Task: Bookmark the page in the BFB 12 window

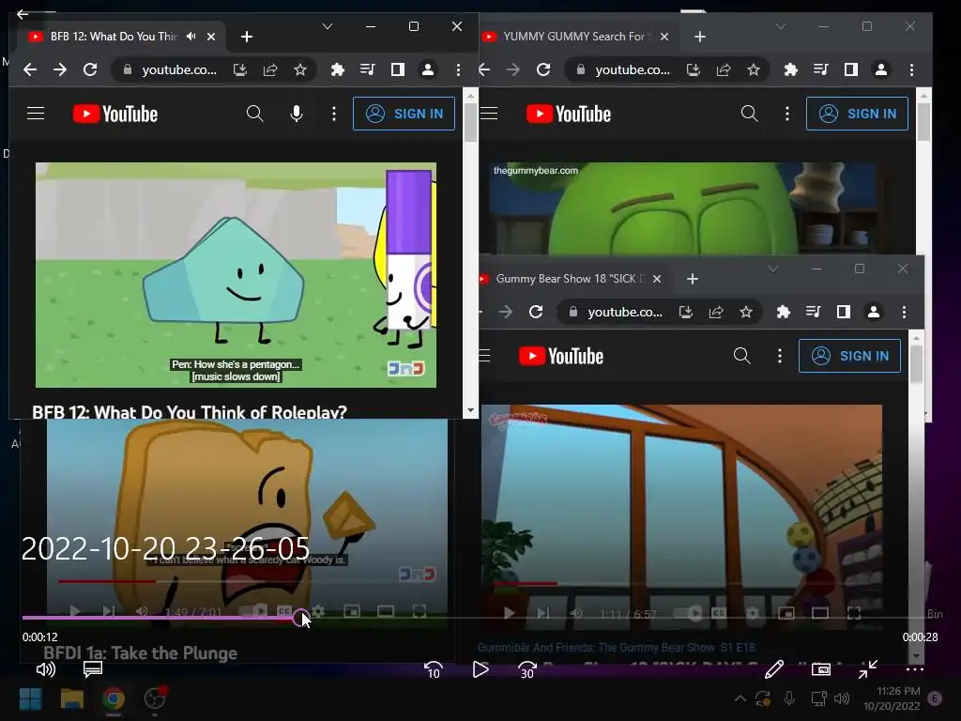Action: (x=299, y=69)
